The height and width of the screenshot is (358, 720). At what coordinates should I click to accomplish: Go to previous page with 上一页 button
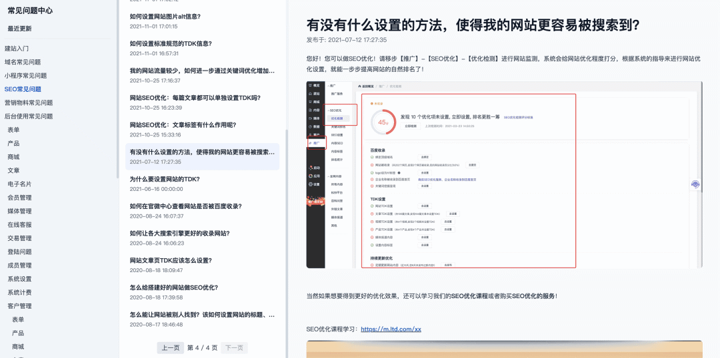click(x=171, y=348)
